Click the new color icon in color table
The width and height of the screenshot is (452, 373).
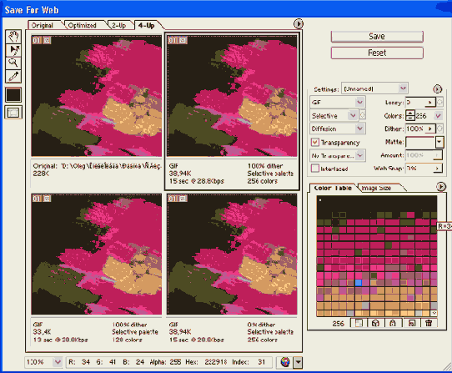pos(412,323)
